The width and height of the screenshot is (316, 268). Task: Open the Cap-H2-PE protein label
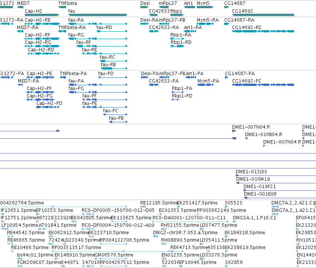pos(39,74)
